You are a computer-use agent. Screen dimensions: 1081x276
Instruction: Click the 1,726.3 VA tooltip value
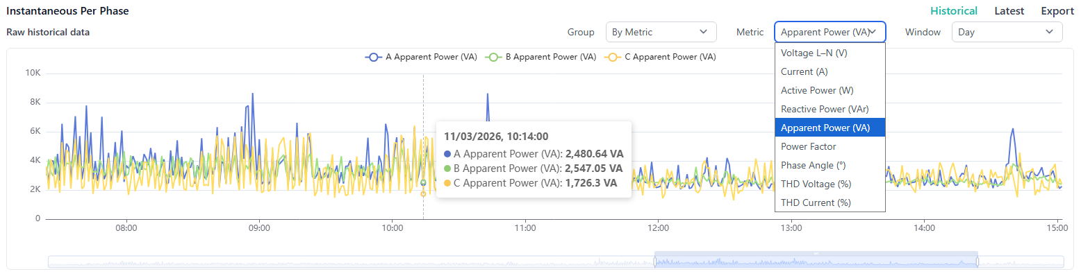[x=591, y=183]
